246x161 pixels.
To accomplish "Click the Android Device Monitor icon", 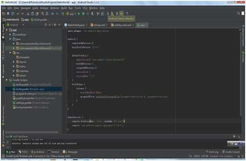I will pos(121,14).
